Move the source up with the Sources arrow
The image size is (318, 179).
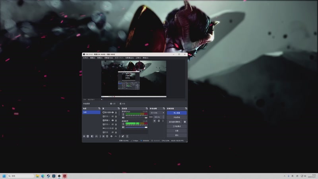pyautogui.click(x=116, y=136)
